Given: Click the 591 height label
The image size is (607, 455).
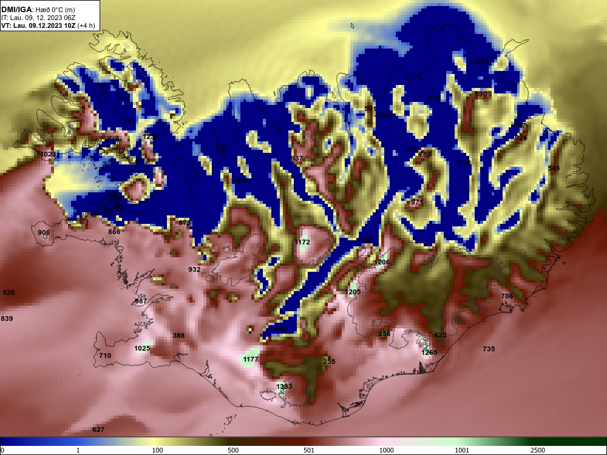Looking at the screenshot, I should pyautogui.click(x=370, y=109).
